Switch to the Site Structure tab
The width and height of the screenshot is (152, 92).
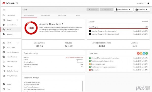62,15
